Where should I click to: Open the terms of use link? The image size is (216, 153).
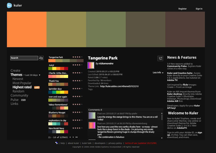[141, 143]
